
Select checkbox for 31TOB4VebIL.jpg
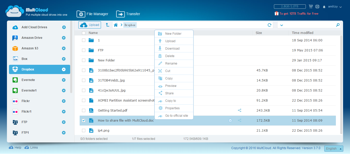pos(84,80)
